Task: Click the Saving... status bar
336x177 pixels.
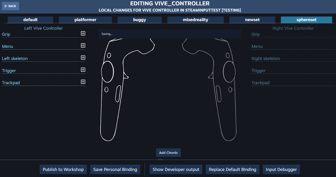Action: [170, 34]
